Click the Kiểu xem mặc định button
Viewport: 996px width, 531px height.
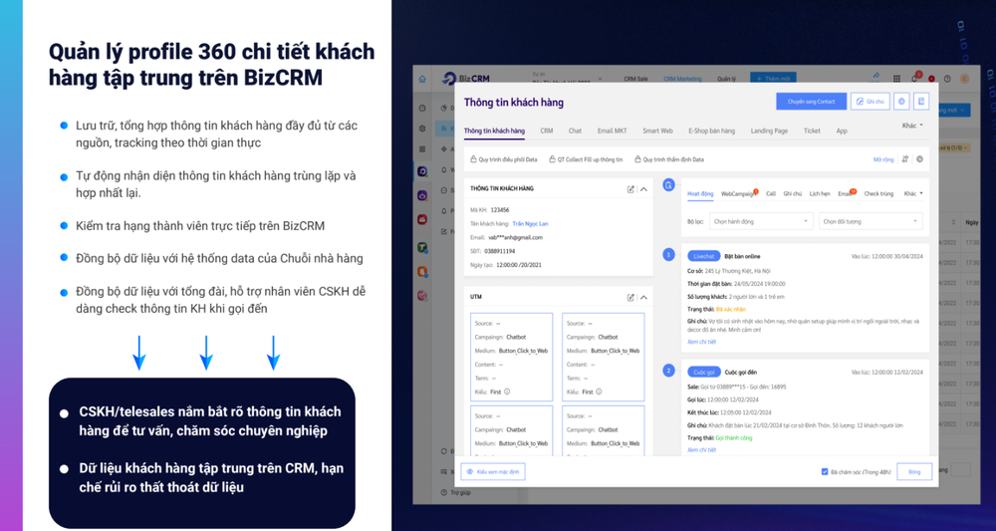(493, 472)
